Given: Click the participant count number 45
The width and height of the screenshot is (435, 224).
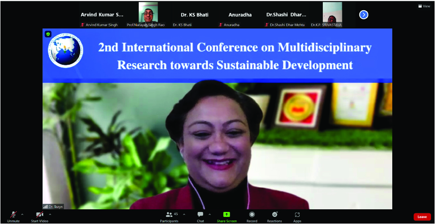Looking at the screenshot, I should 176,214.
